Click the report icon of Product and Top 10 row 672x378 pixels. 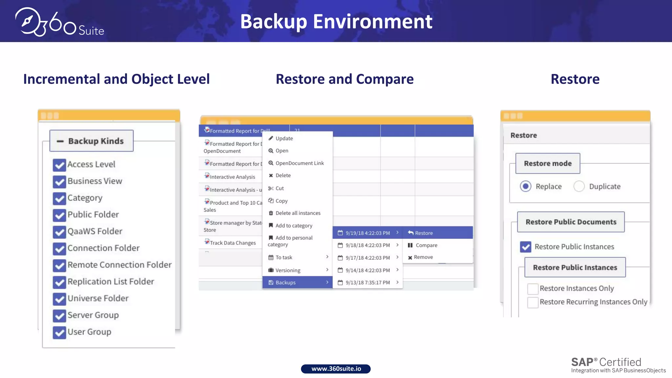pyautogui.click(x=207, y=201)
